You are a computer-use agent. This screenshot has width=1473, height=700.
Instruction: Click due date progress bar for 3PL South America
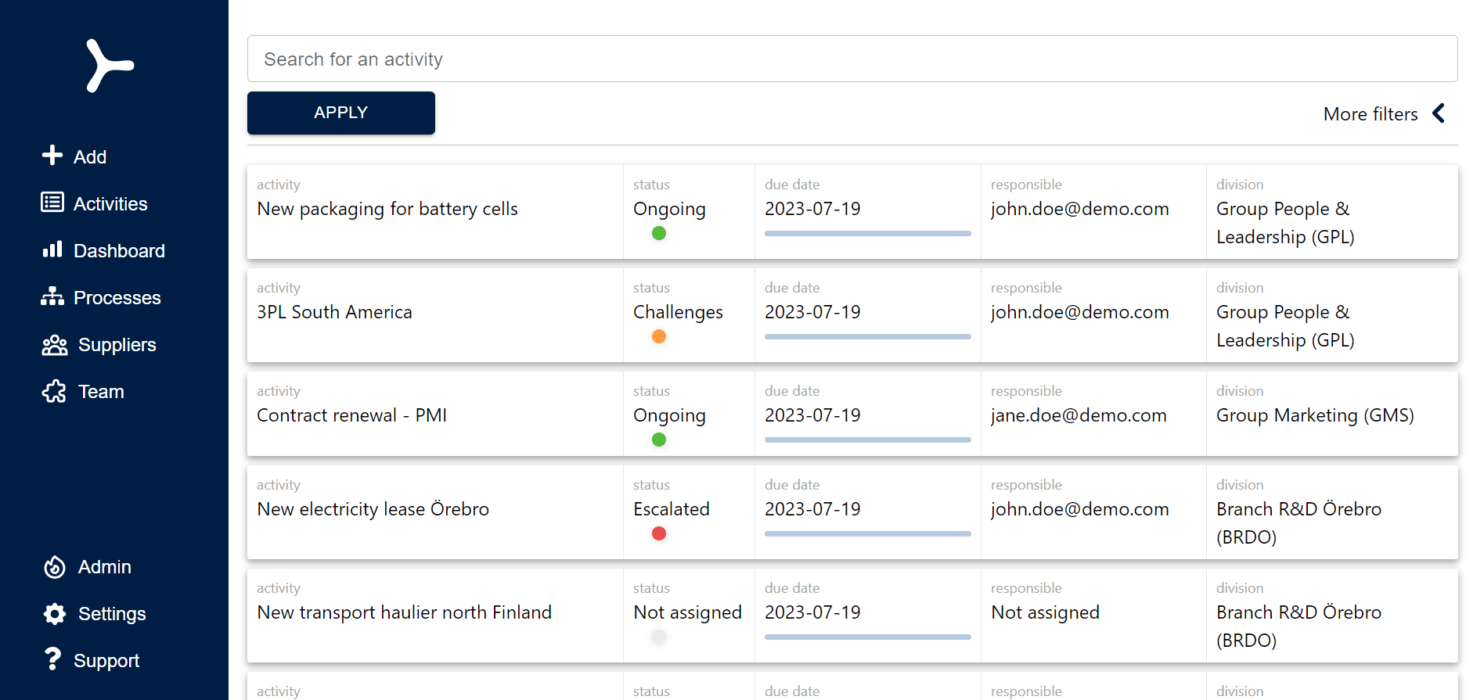click(x=867, y=336)
